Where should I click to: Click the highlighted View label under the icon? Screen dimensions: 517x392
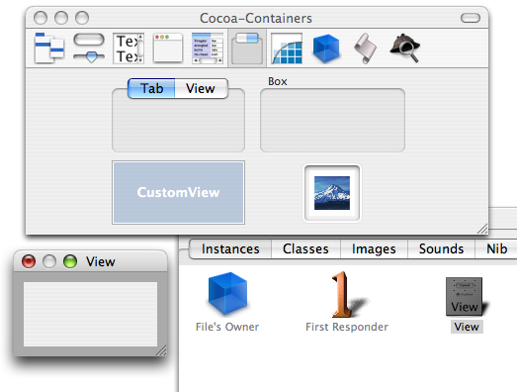pos(467,327)
